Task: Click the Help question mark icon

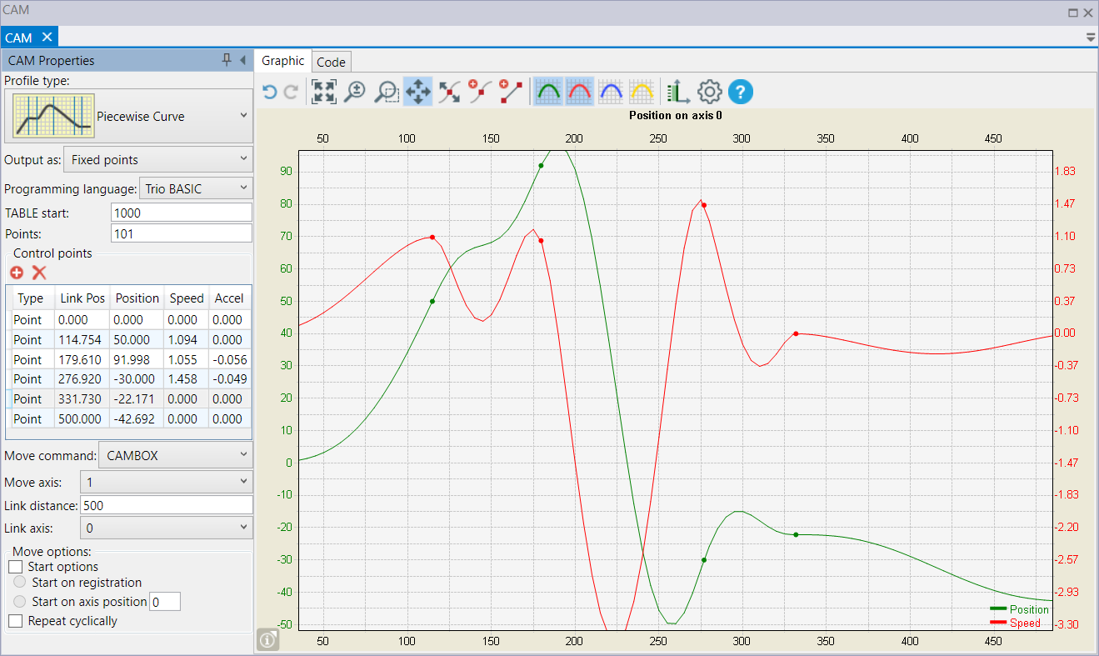Action: point(740,91)
